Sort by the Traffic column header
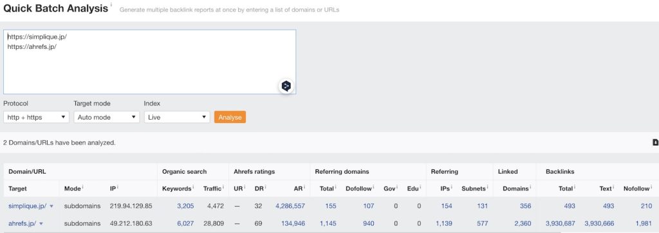This screenshot has height=233, width=659. click(x=212, y=189)
